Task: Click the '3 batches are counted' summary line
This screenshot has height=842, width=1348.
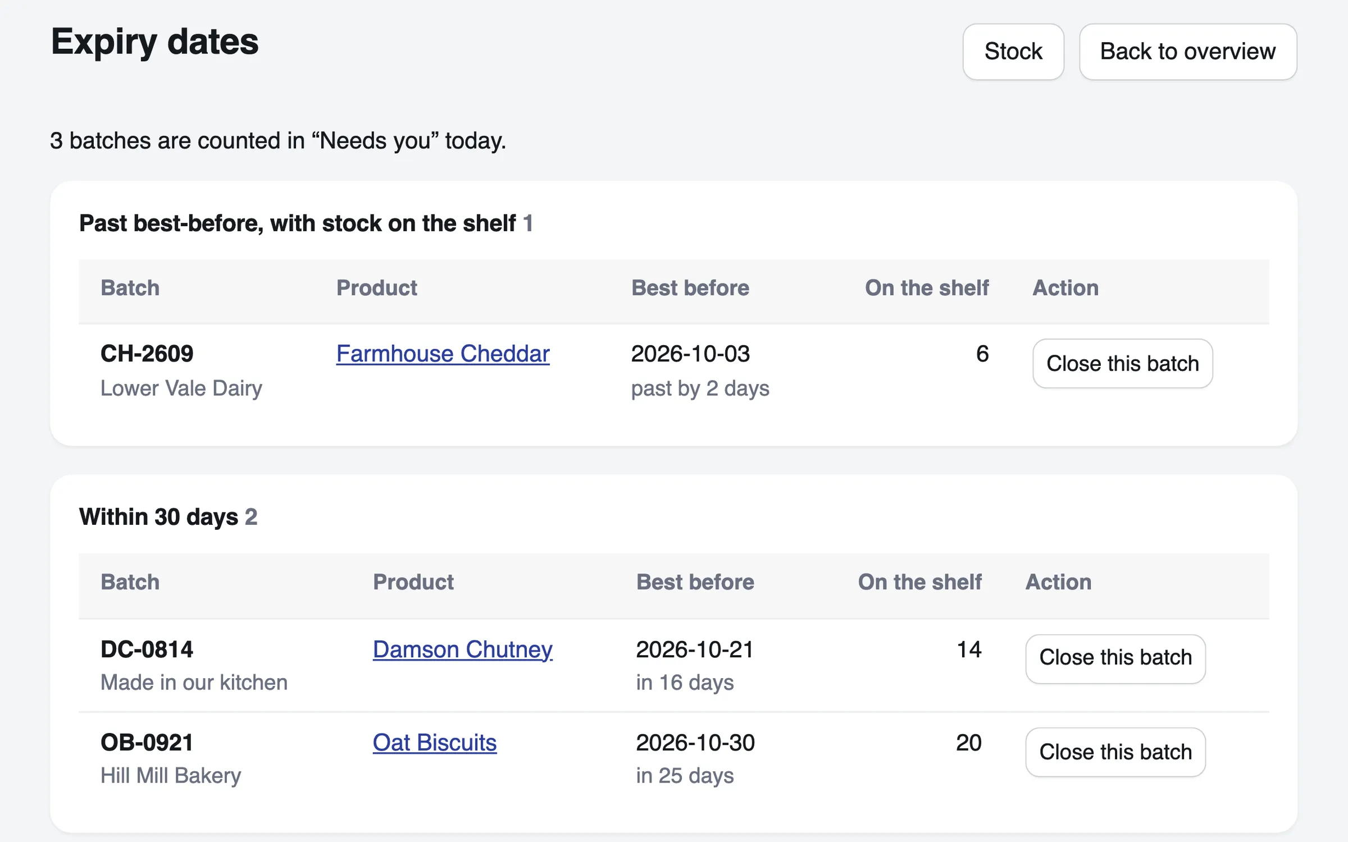Action: (x=278, y=140)
